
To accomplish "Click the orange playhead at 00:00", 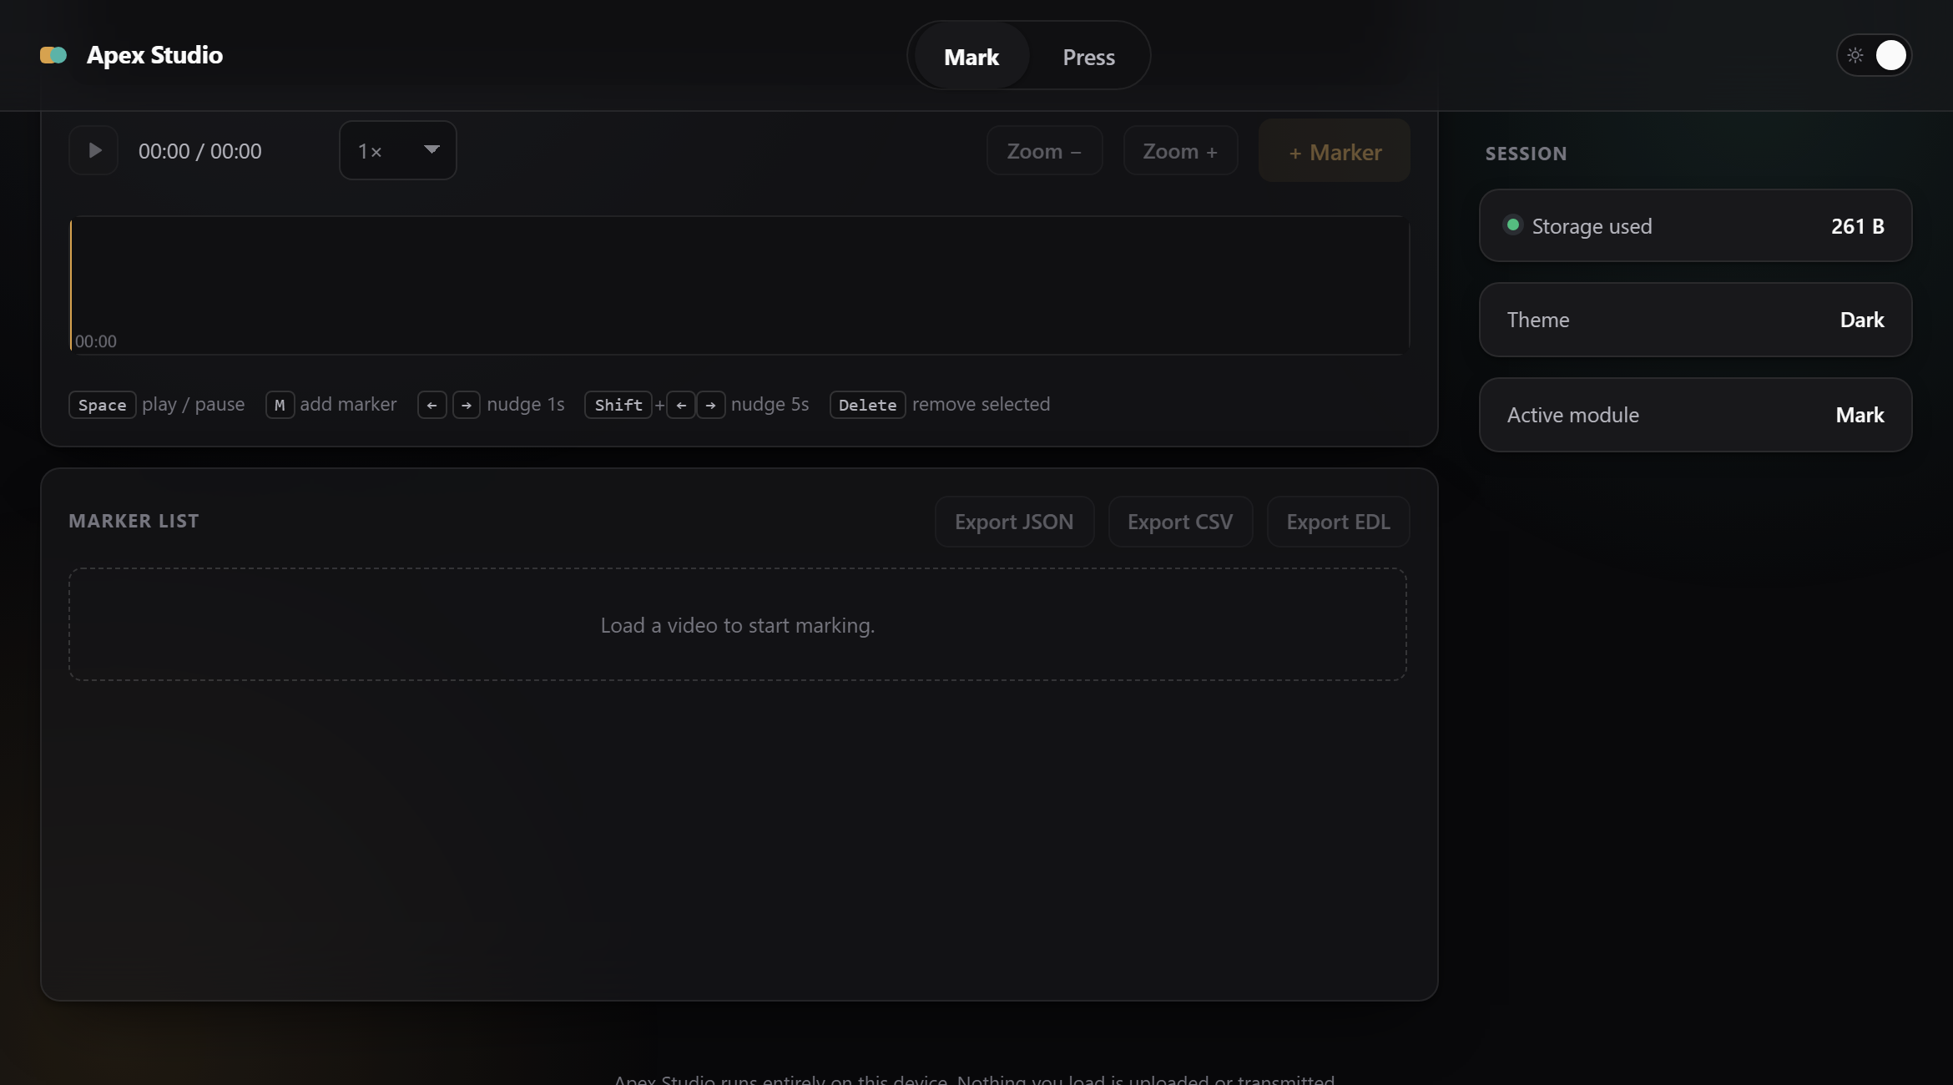I will [71, 285].
